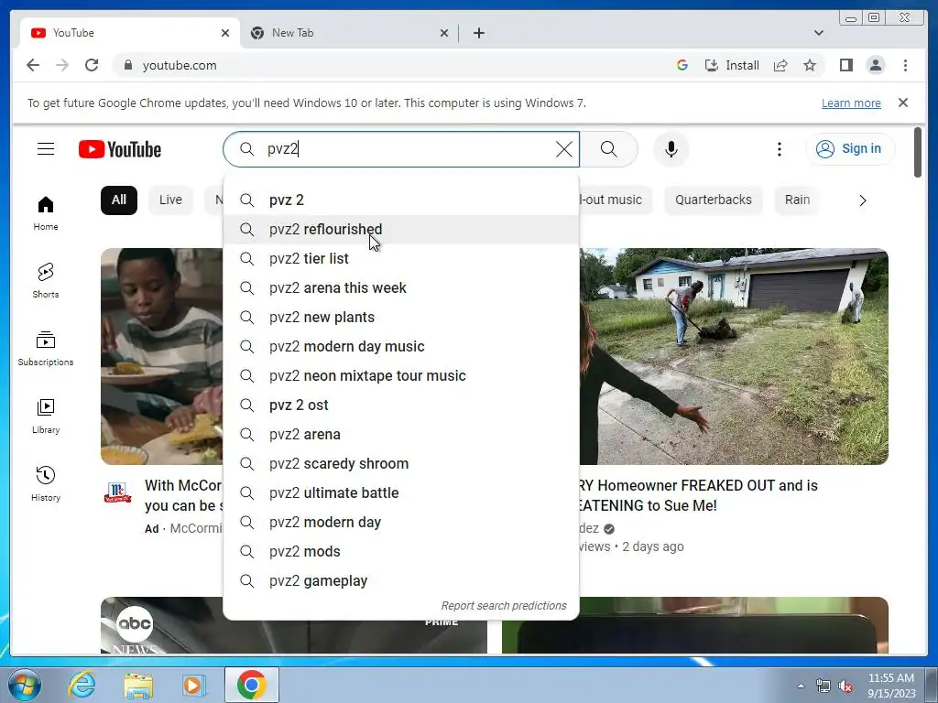938x703 pixels.
Task: Click the magnifier search submit button
Action: coord(608,149)
